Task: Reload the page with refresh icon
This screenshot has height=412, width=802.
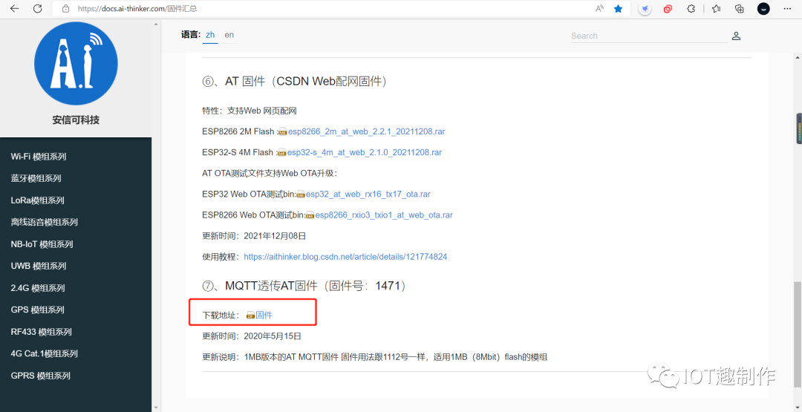Action: [x=37, y=9]
